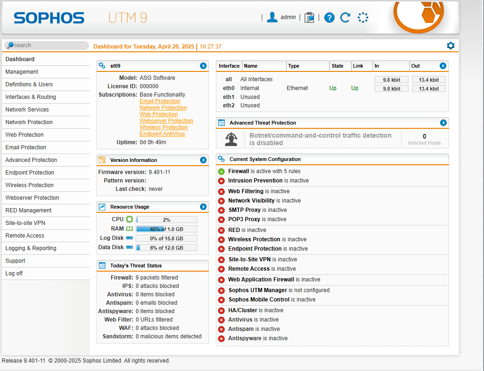Click the Data Disk drive icon

130,247
